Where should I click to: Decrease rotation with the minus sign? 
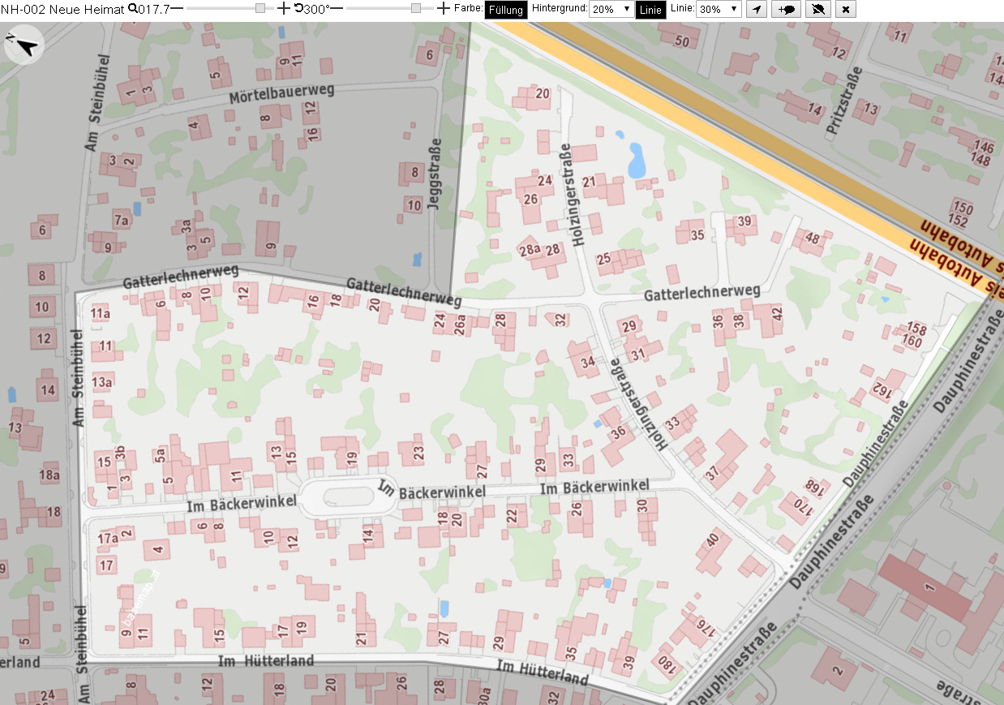336,8
